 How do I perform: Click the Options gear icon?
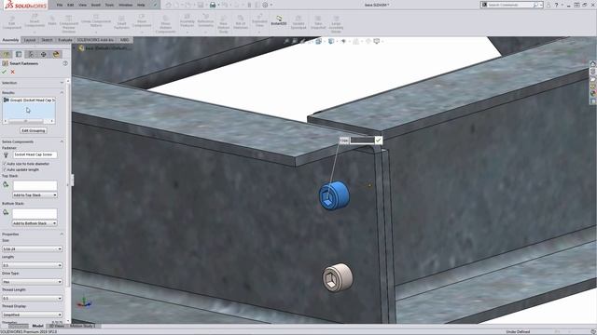pyautogui.click(x=265, y=5)
